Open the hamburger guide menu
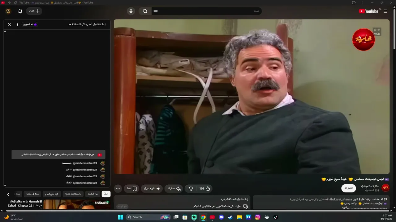396x222 pixels. (385, 11)
